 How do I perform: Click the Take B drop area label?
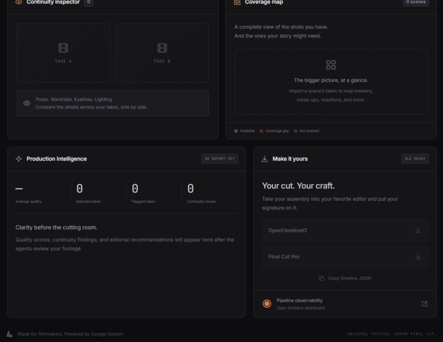click(x=162, y=61)
